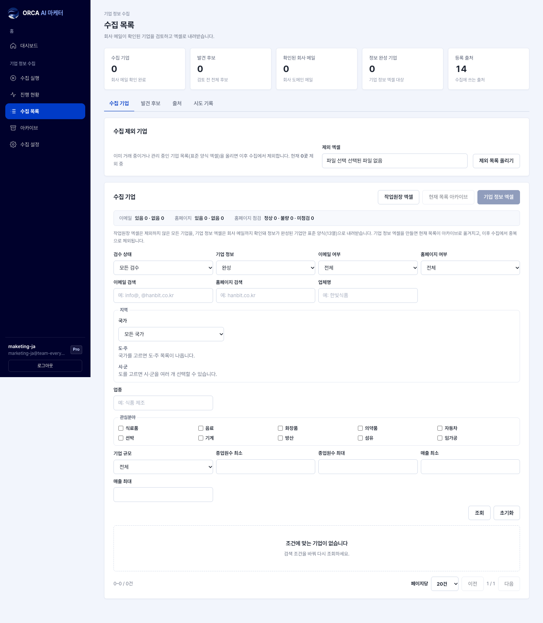Click the 제외 목록 올리기 button
The width and height of the screenshot is (543, 623).
496,161
